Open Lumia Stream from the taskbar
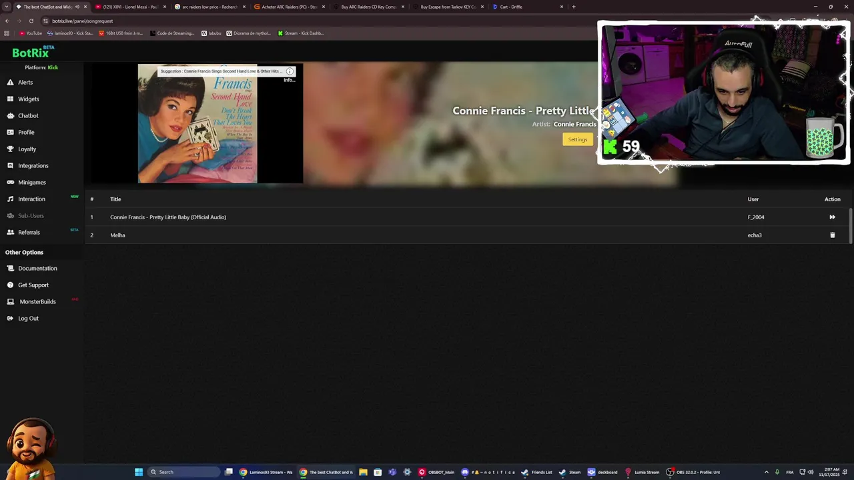Image resolution: width=854 pixels, height=480 pixels. [643, 472]
